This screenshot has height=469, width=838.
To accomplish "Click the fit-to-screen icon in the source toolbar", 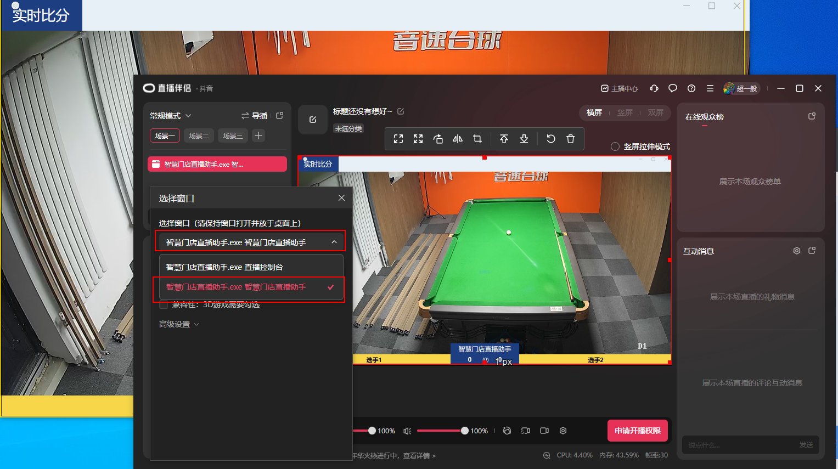I will point(398,139).
